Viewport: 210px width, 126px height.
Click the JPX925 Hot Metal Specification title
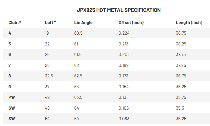118,10
